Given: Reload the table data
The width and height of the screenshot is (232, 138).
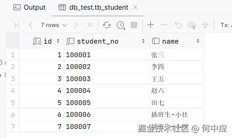Looking at the screenshot, I should click(107, 25).
